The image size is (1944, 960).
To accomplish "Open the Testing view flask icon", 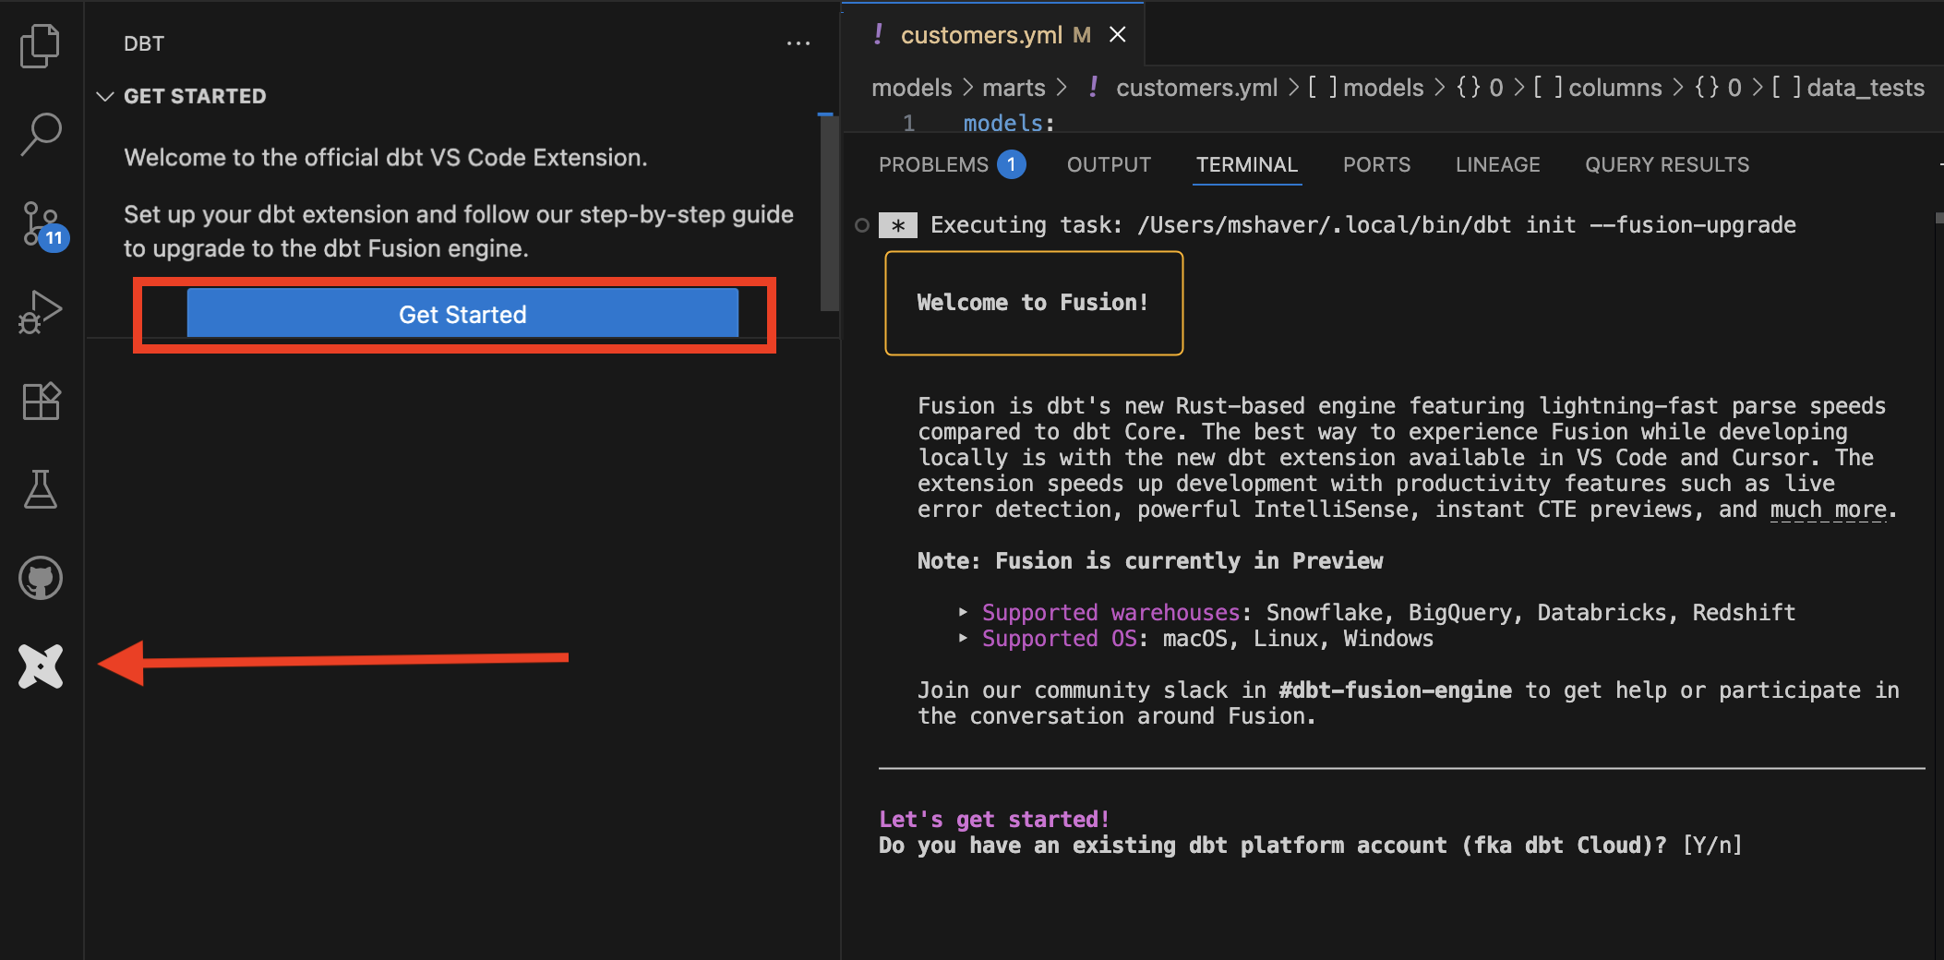I will [x=41, y=489].
